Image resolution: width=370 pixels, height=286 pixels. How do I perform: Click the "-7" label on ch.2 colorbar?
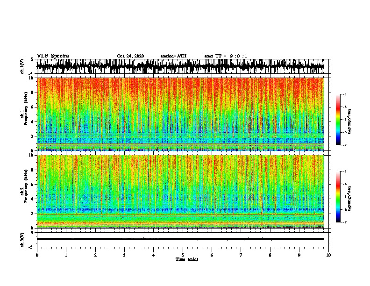[345, 222]
